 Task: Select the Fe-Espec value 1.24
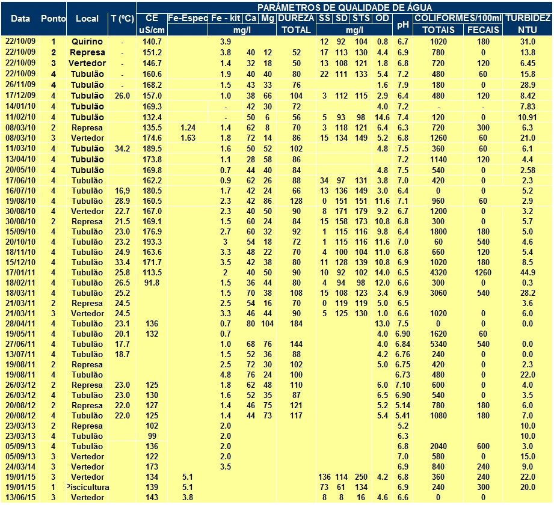pyautogui.click(x=188, y=128)
